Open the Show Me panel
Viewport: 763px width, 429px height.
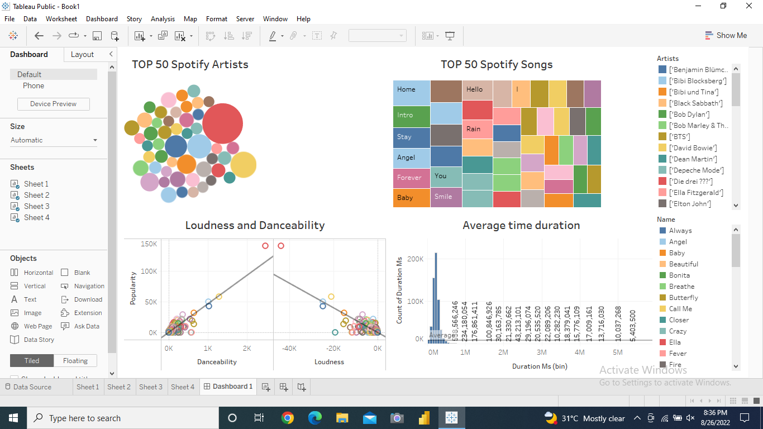coord(726,35)
